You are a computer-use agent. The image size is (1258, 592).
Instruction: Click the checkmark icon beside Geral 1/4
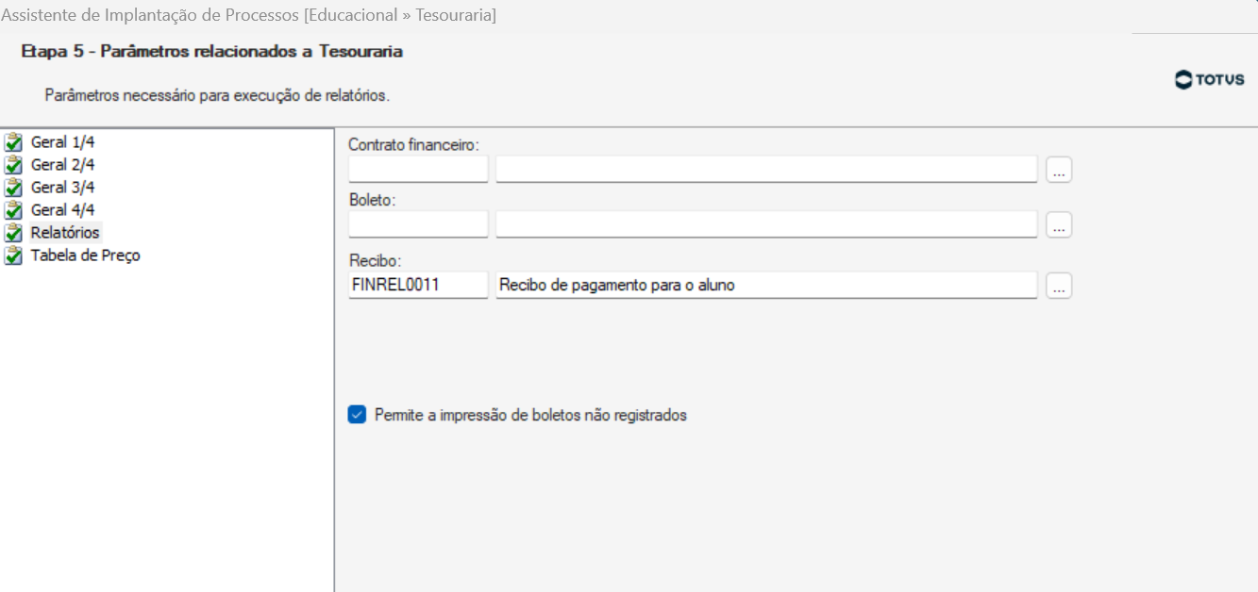pyautogui.click(x=13, y=142)
